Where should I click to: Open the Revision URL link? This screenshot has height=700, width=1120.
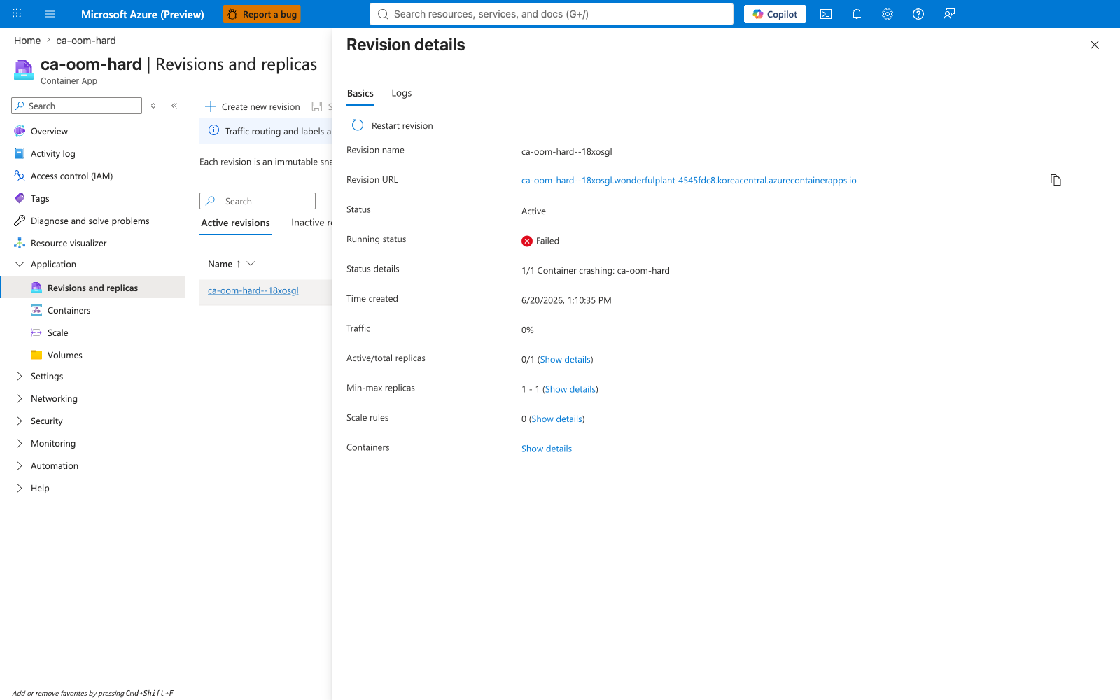(689, 180)
